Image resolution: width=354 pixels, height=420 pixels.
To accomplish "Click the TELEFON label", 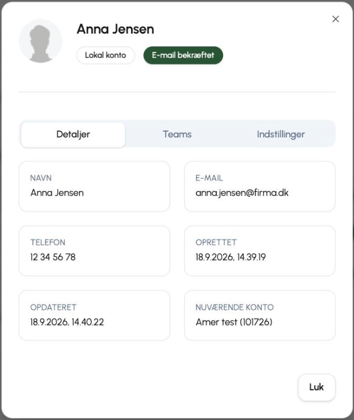I will click(48, 242).
